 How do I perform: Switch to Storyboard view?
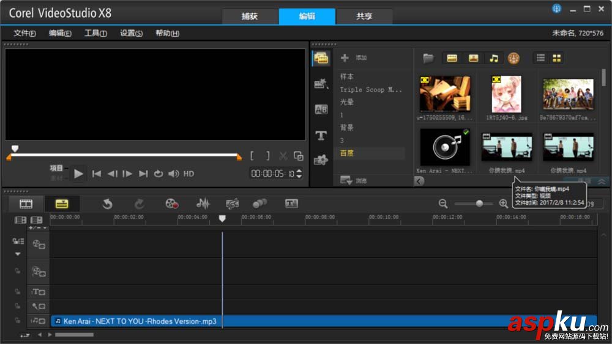pos(26,204)
